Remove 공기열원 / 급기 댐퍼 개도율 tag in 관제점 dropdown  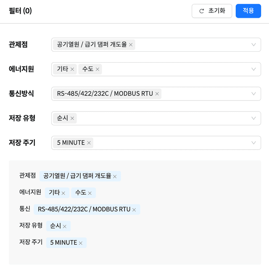click(131, 45)
